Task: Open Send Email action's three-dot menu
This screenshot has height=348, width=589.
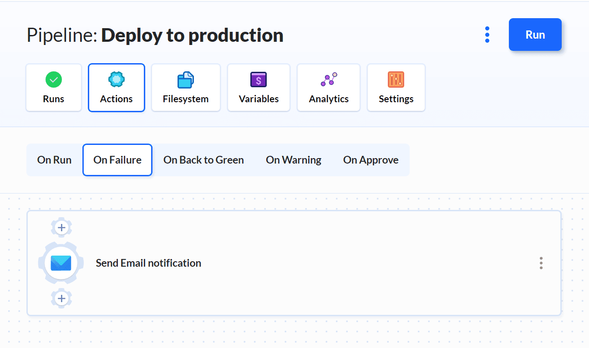Action: [x=541, y=263]
